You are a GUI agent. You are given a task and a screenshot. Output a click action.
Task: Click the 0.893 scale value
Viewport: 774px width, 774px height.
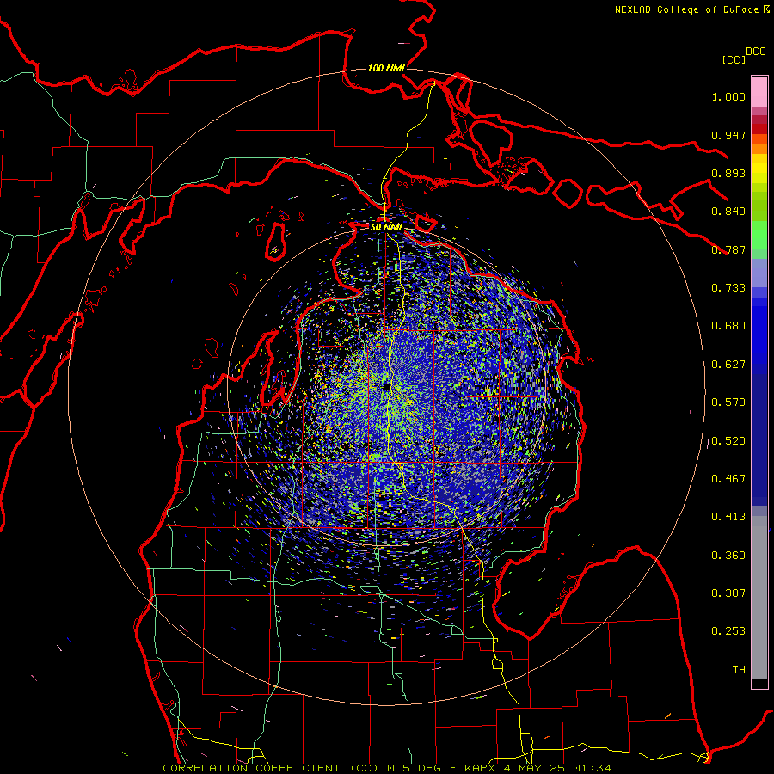point(728,173)
